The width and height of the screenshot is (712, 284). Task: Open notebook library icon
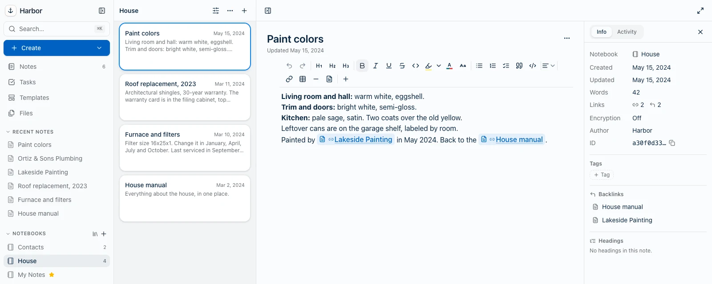(95, 234)
